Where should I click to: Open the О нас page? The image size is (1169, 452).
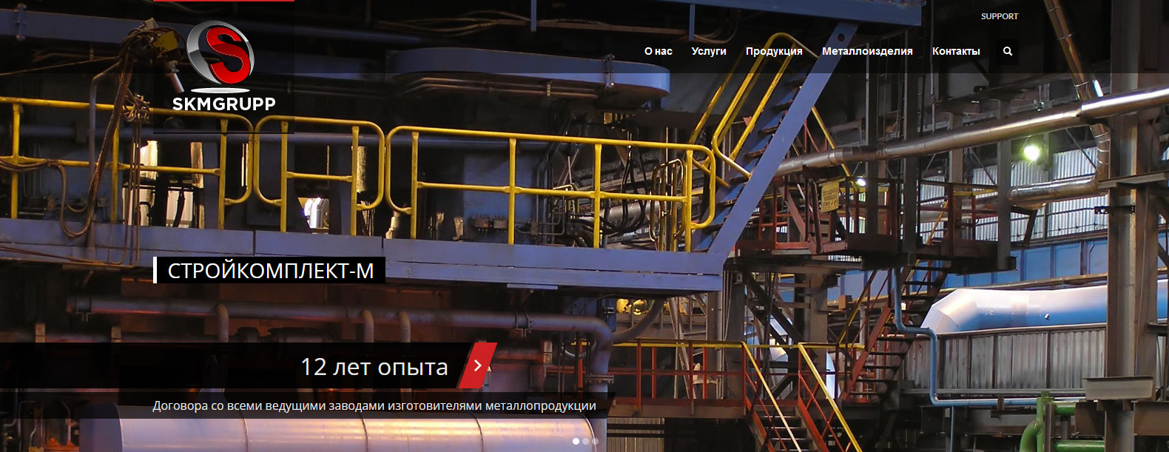click(x=658, y=51)
